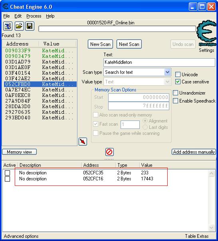Close the Cheat Engine window
The image size is (218, 241).
[x=211, y=7]
